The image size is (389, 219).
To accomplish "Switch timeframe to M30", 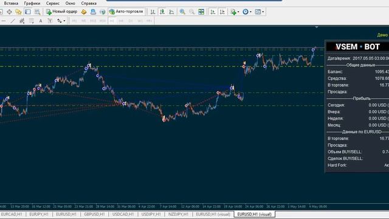I will click(103, 21).
